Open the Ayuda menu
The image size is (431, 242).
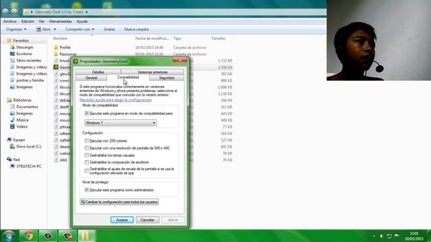[x=82, y=22]
